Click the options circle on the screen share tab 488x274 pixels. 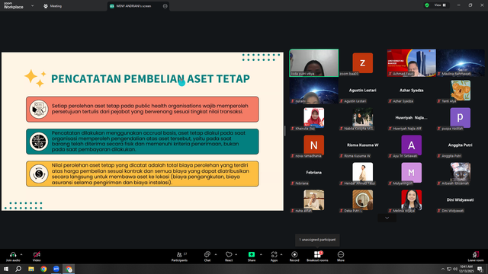coord(165,6)
